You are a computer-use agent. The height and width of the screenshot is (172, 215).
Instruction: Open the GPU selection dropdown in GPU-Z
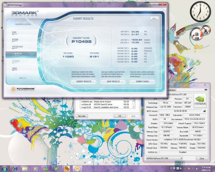pos(164,158)
